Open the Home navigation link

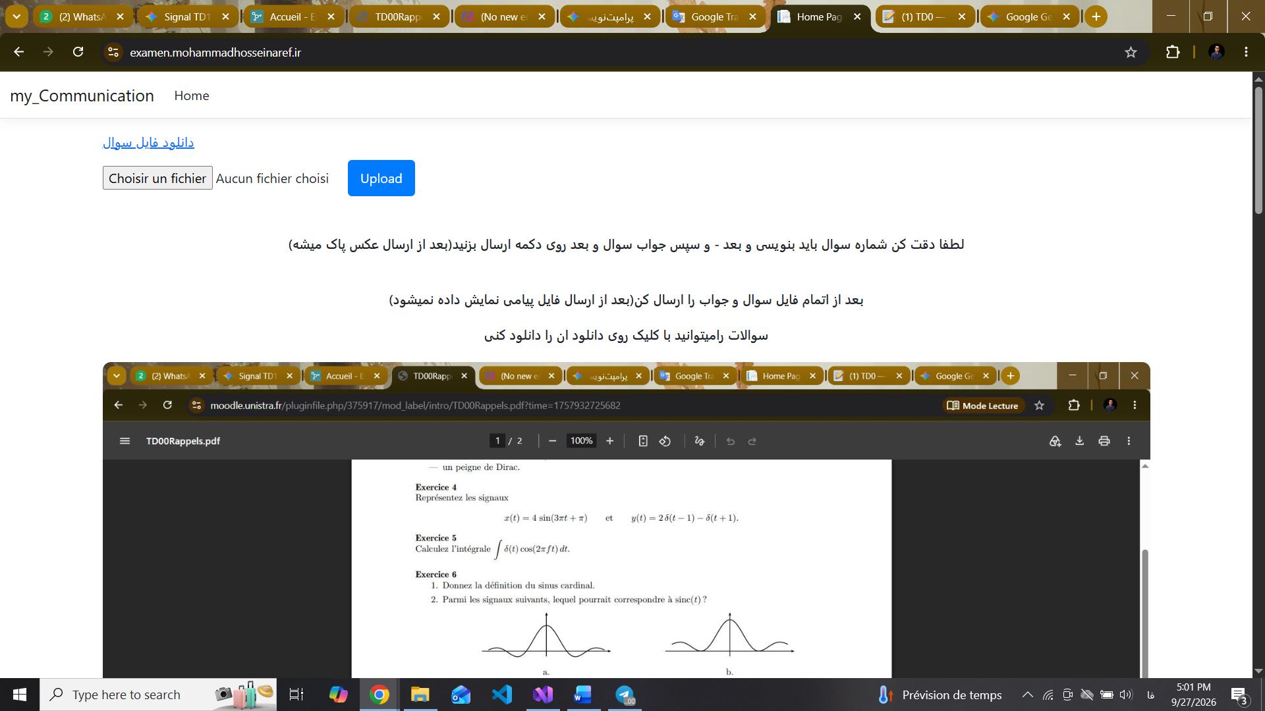192,95
